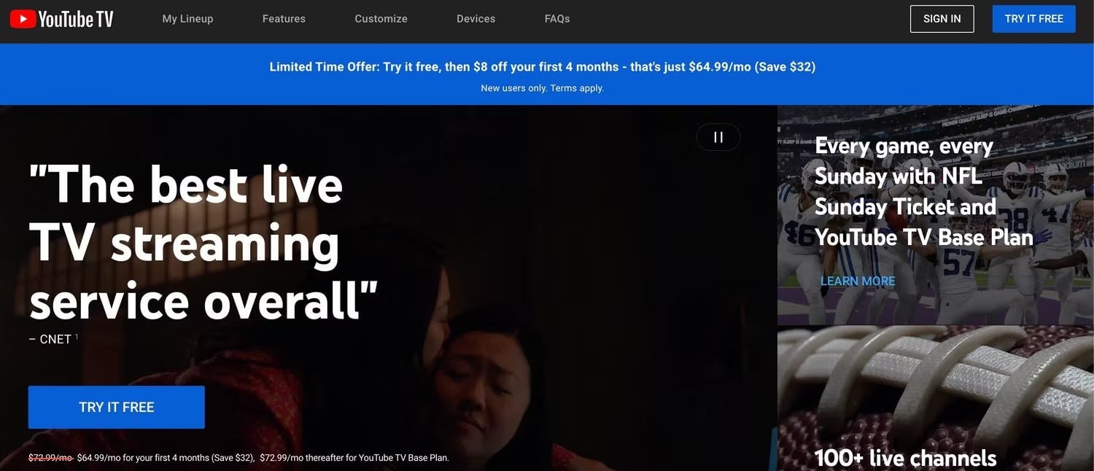Click the SIGN IN button
The height and width of the screenshot is (471, 1094).
(942, 19)
